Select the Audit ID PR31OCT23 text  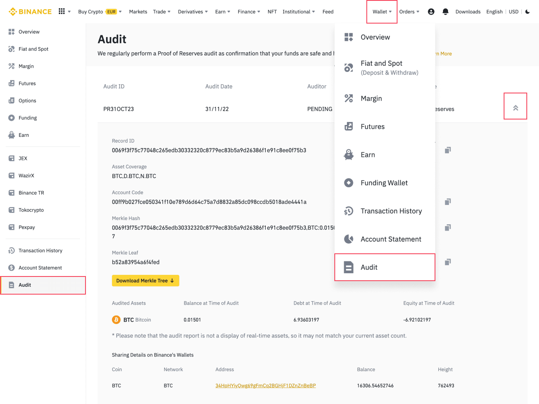tap(119, 109)
